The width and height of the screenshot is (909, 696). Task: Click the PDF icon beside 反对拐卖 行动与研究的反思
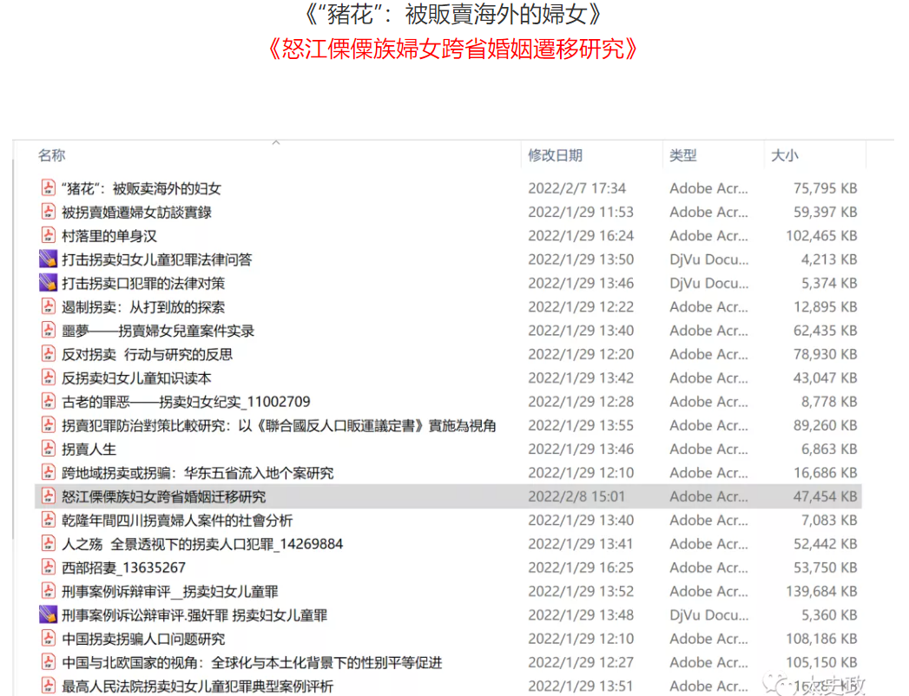pos(48,354)
